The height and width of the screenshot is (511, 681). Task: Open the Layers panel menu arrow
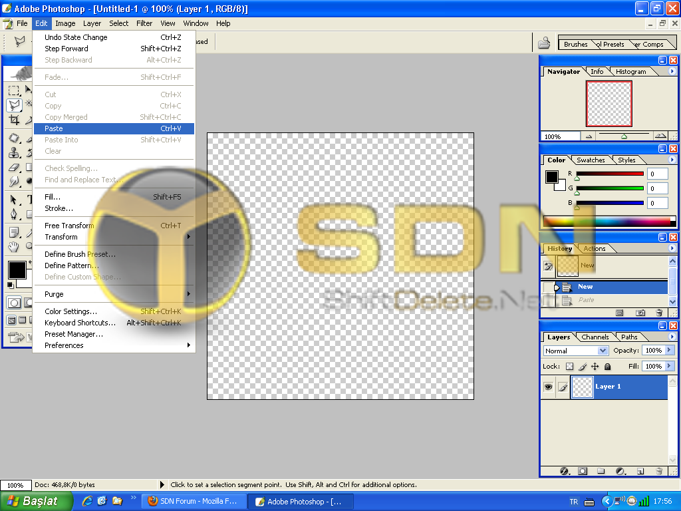[x=672, y=336]
